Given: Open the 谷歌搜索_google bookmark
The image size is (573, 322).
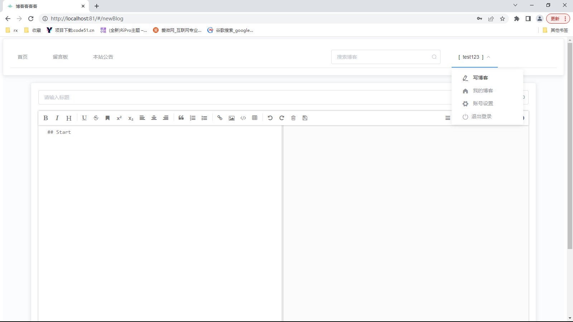Looking at the screenshot, I should (230, 30).
